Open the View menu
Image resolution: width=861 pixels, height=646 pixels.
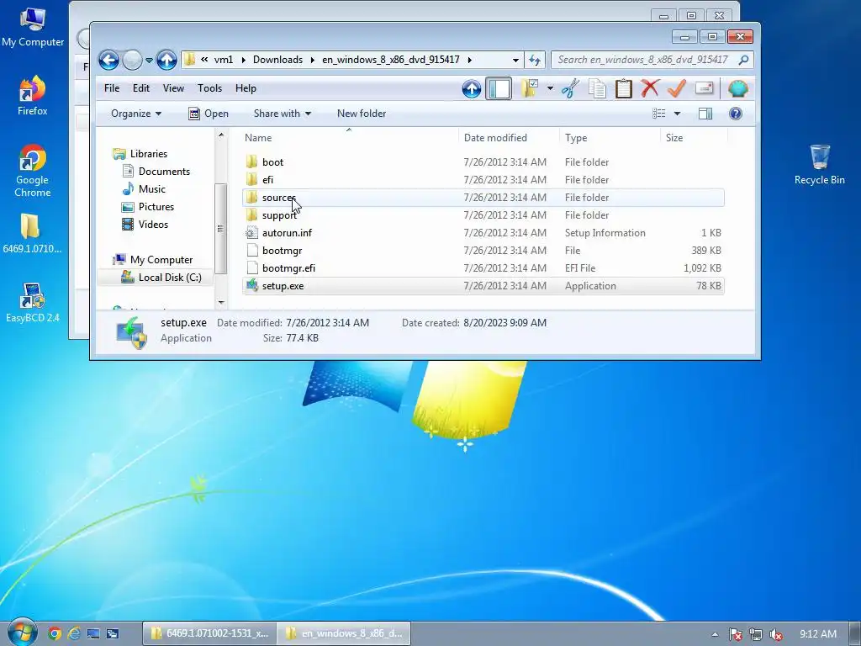point(173,88)
